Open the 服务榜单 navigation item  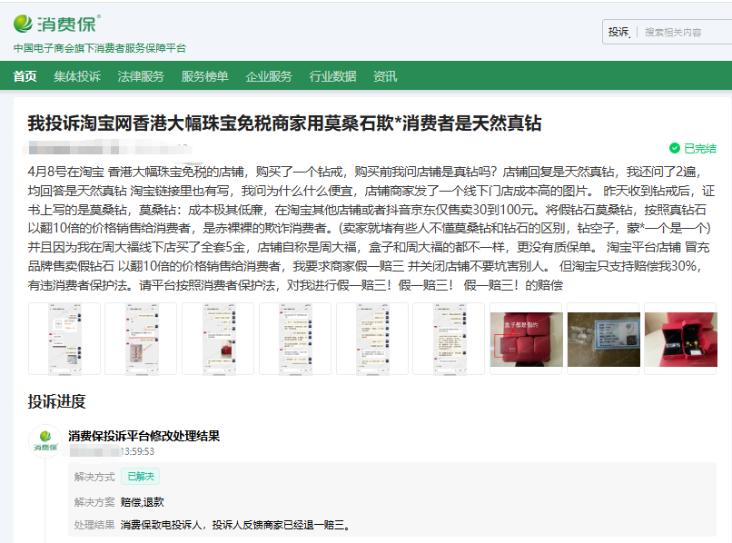coord(205,76)
